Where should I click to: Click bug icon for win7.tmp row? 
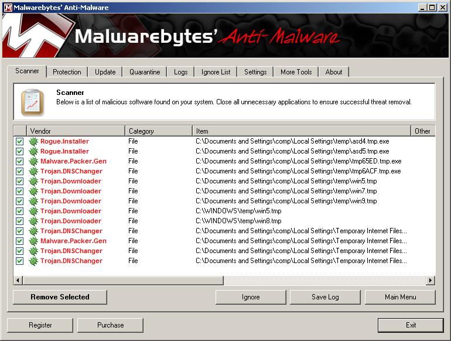coord(33,191)
